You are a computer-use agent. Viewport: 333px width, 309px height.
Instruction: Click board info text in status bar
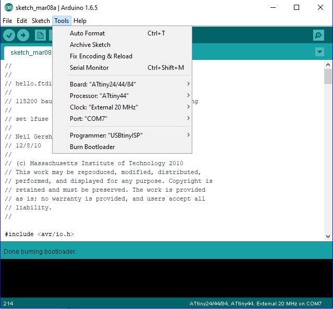point(255,303)
